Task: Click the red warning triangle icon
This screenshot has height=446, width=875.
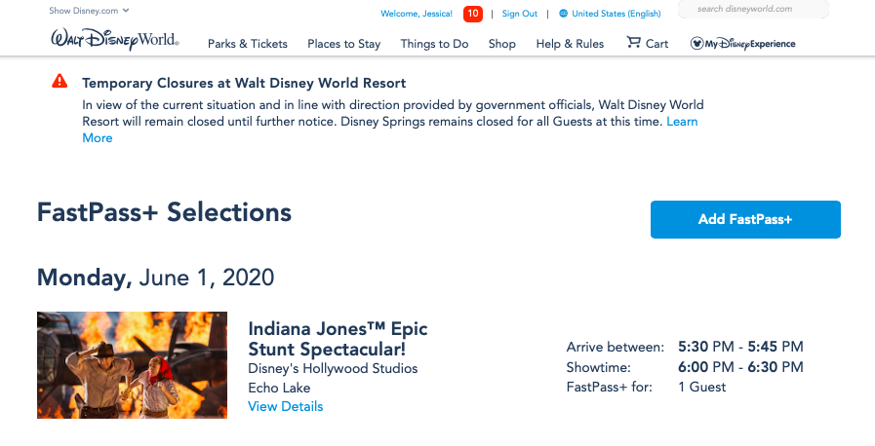Action: (x=60, y=81)
